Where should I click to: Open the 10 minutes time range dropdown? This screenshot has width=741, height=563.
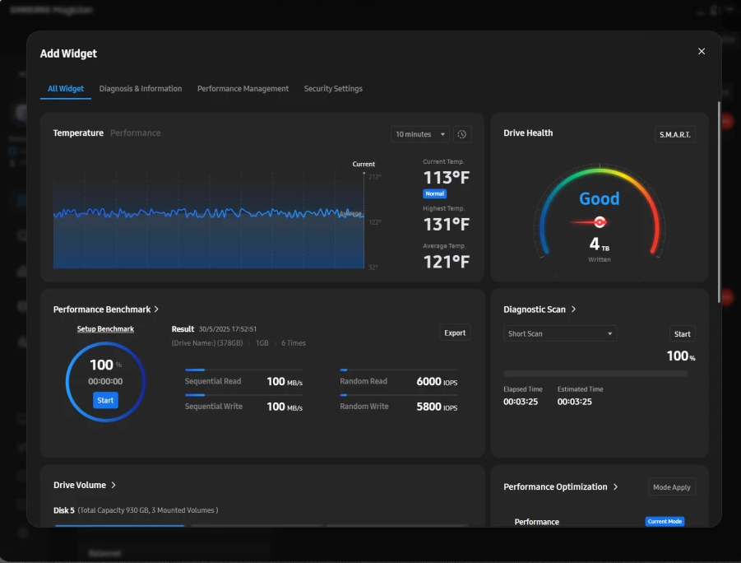pyautogui.click(x=420, y=134)
